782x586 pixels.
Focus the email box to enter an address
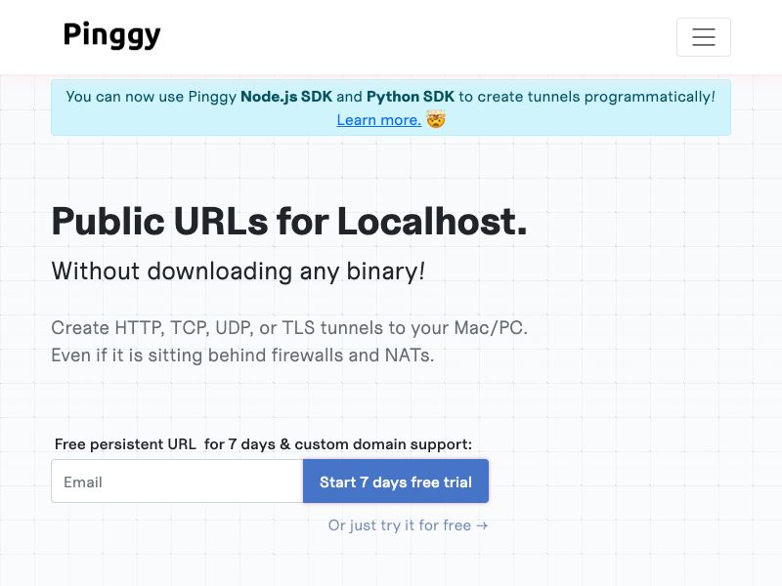[176, 481]
